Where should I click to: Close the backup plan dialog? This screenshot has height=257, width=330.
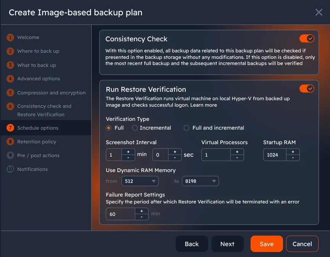point(319,12)
